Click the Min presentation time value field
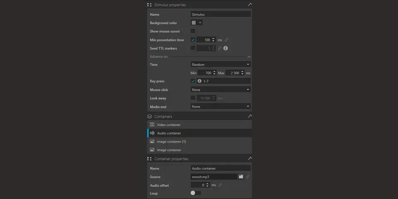 pyautogui.click(x=204, y=40)
